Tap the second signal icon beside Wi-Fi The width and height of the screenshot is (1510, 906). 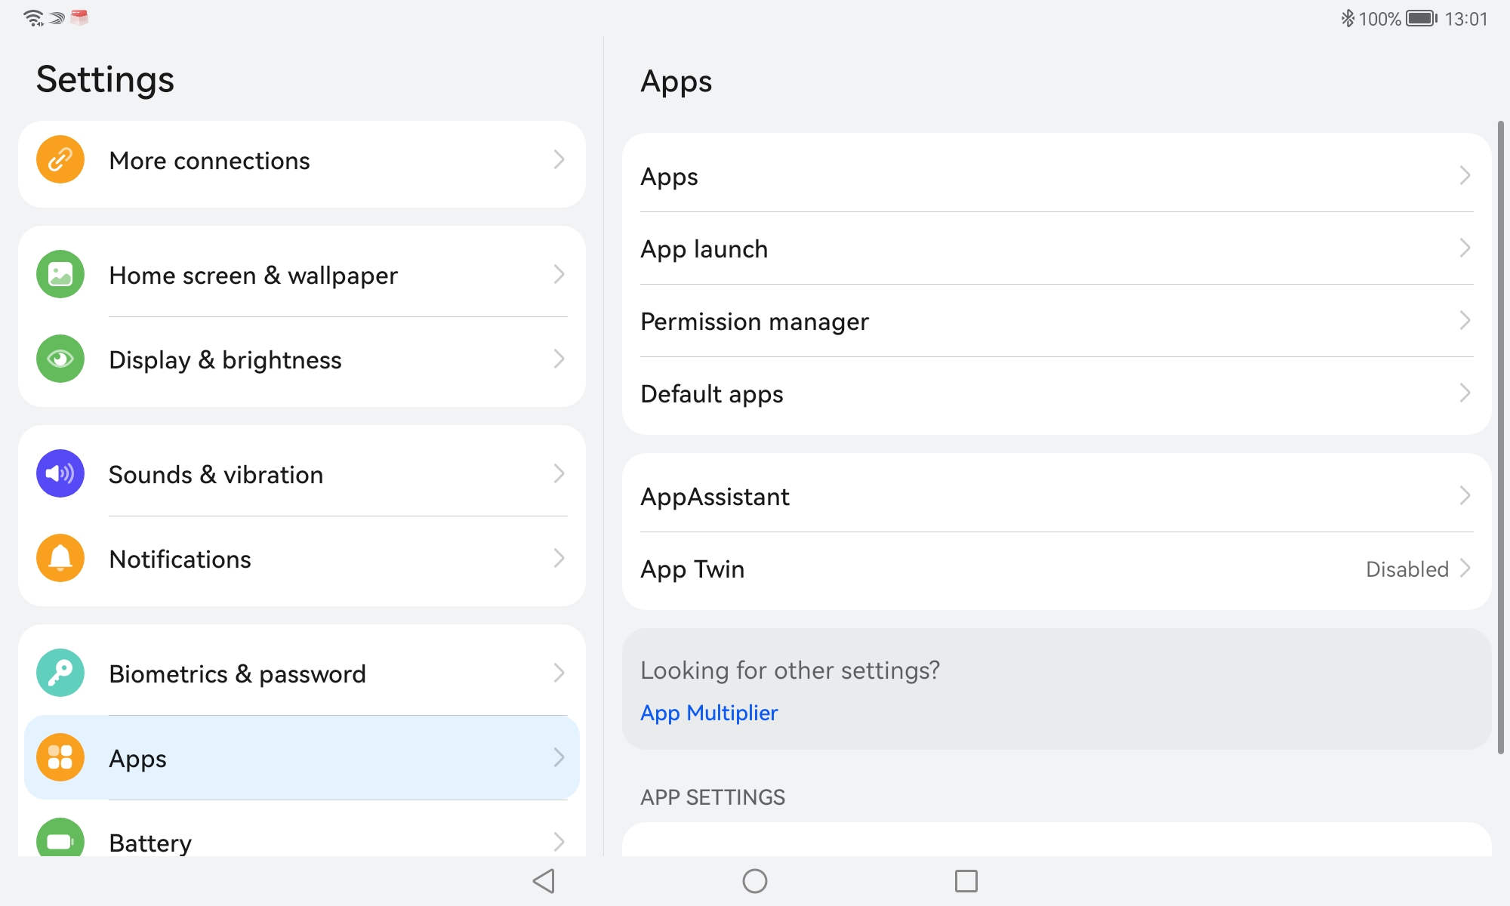57,19
